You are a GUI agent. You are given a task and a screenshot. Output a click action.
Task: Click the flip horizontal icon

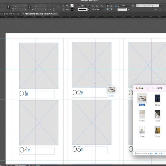click(50, 9)
